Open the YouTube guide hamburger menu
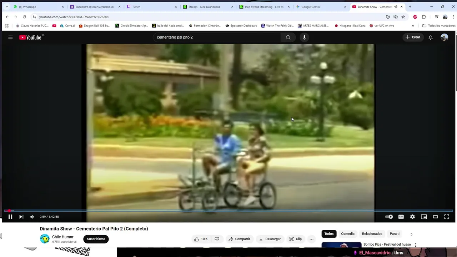 tap(10, 37)
